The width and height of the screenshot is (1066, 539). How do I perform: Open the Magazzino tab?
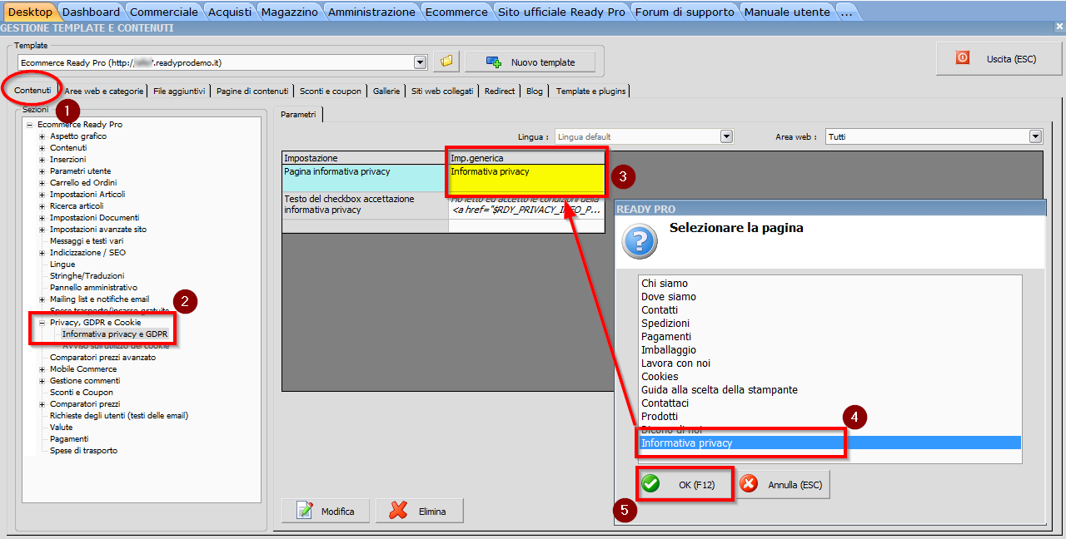[288, 12]
